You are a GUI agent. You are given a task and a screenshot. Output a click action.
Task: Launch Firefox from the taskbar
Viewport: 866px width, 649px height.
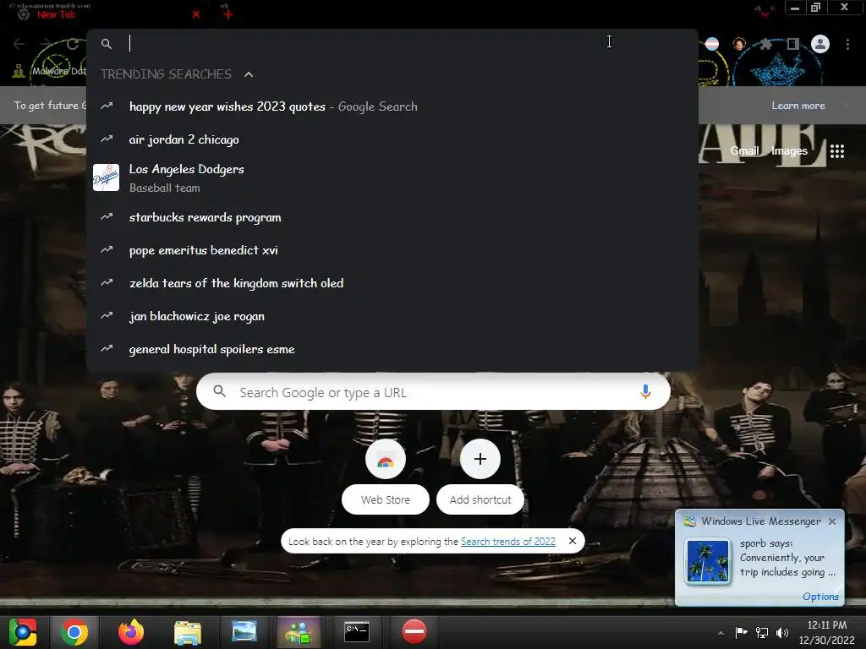(131, 632)
